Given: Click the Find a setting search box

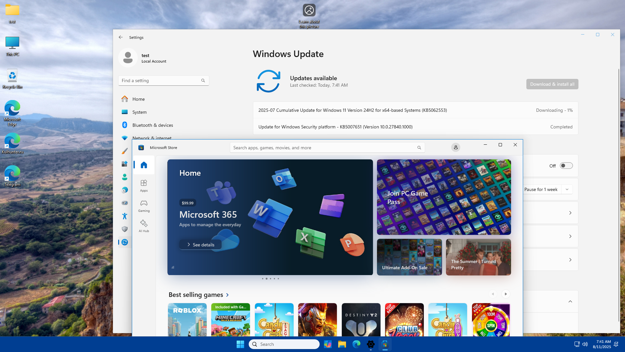Looking at the screenshot, I should pyautogui.click(x=163, y=81).
